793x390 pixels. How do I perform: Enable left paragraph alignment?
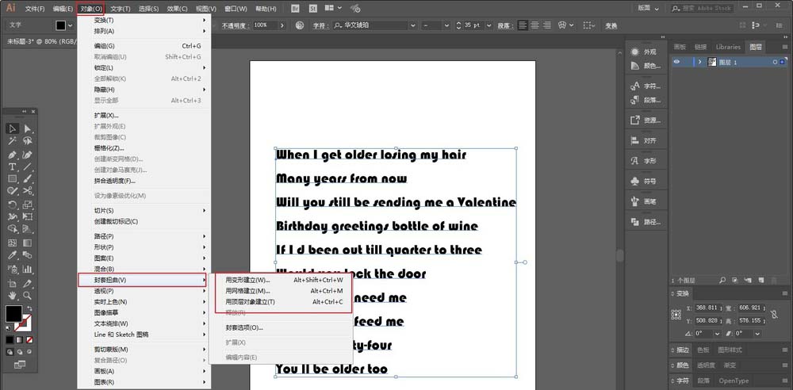pos(523,25)
